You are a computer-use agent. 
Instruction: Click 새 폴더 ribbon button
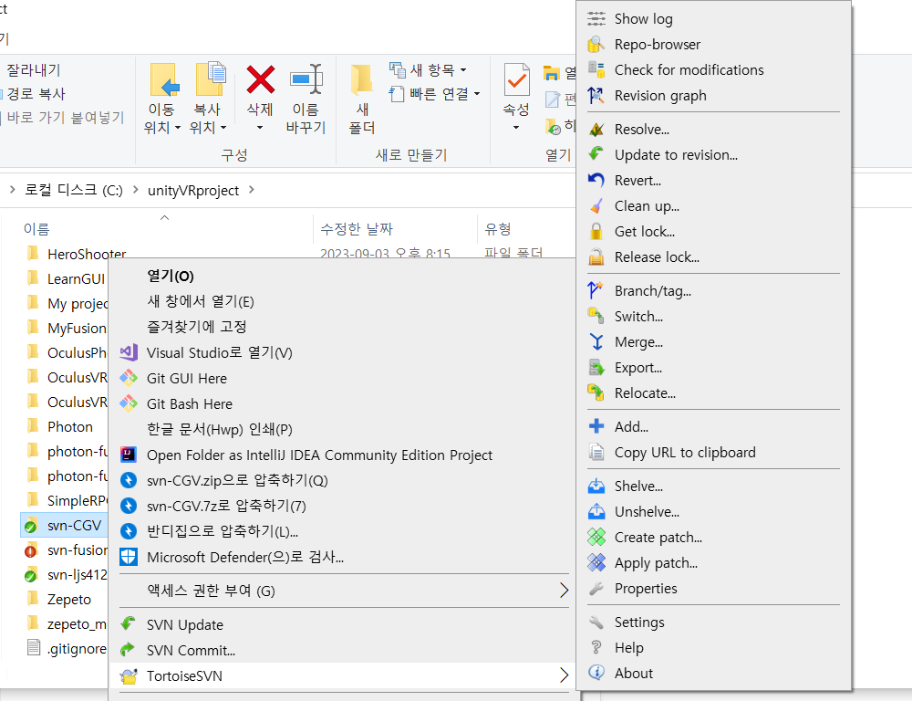(x=361, y=99)
